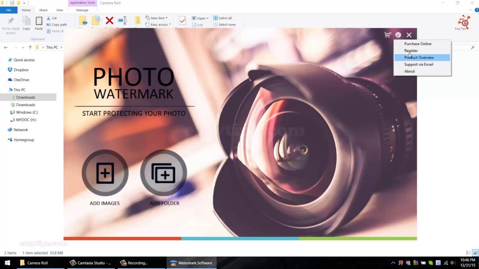The width and height of the screenshot is (479, 269).
Task: Switch to the Share ribbon tab
Action: pyautogui.click(x=43, y=10)
